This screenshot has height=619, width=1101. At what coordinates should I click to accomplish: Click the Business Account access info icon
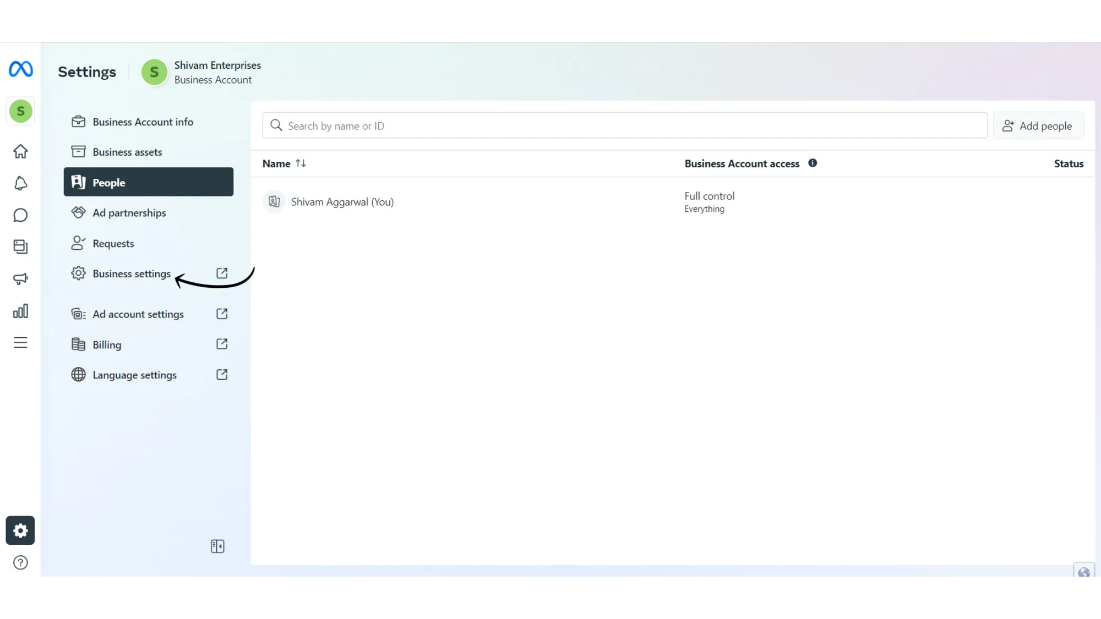812,163
